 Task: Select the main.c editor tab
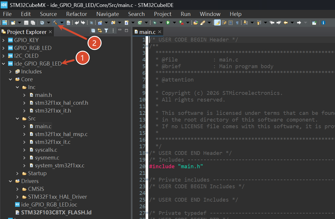point(147,32)
